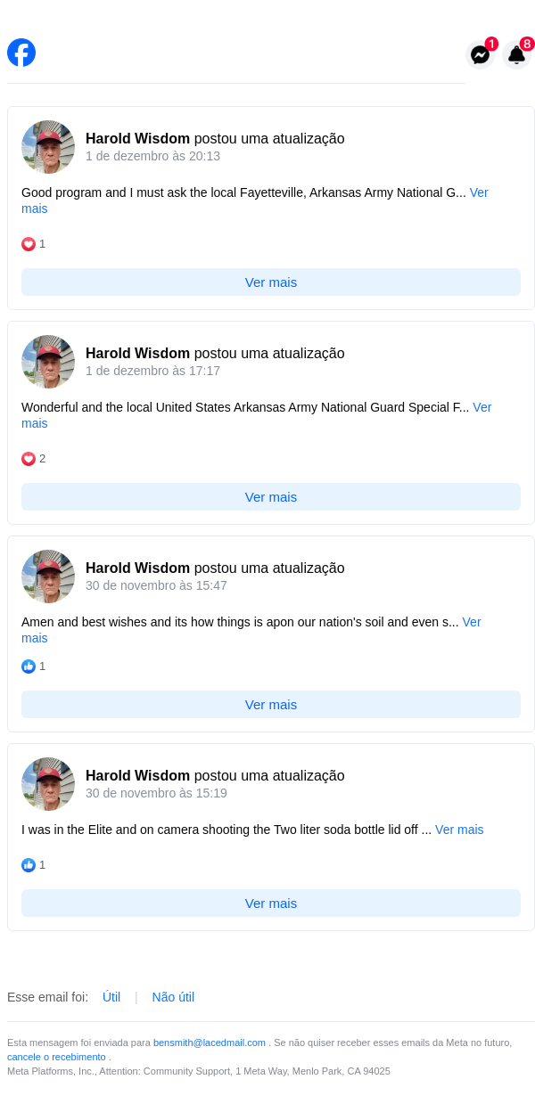The image size is (535, 1112).
Task: Click 'cancele o recebimento' unsubscribe link
Action: point(56,1057)
